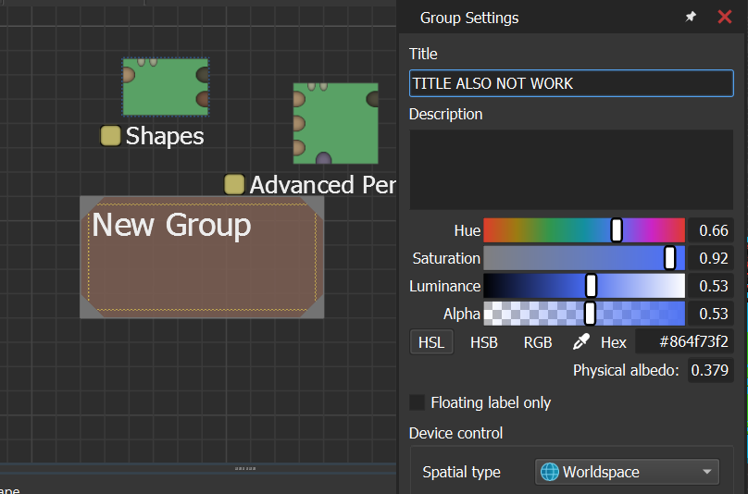Screen dimensions: 748x494
Task: Pick a color with the eyedropper tool
Action: (581, 342)
